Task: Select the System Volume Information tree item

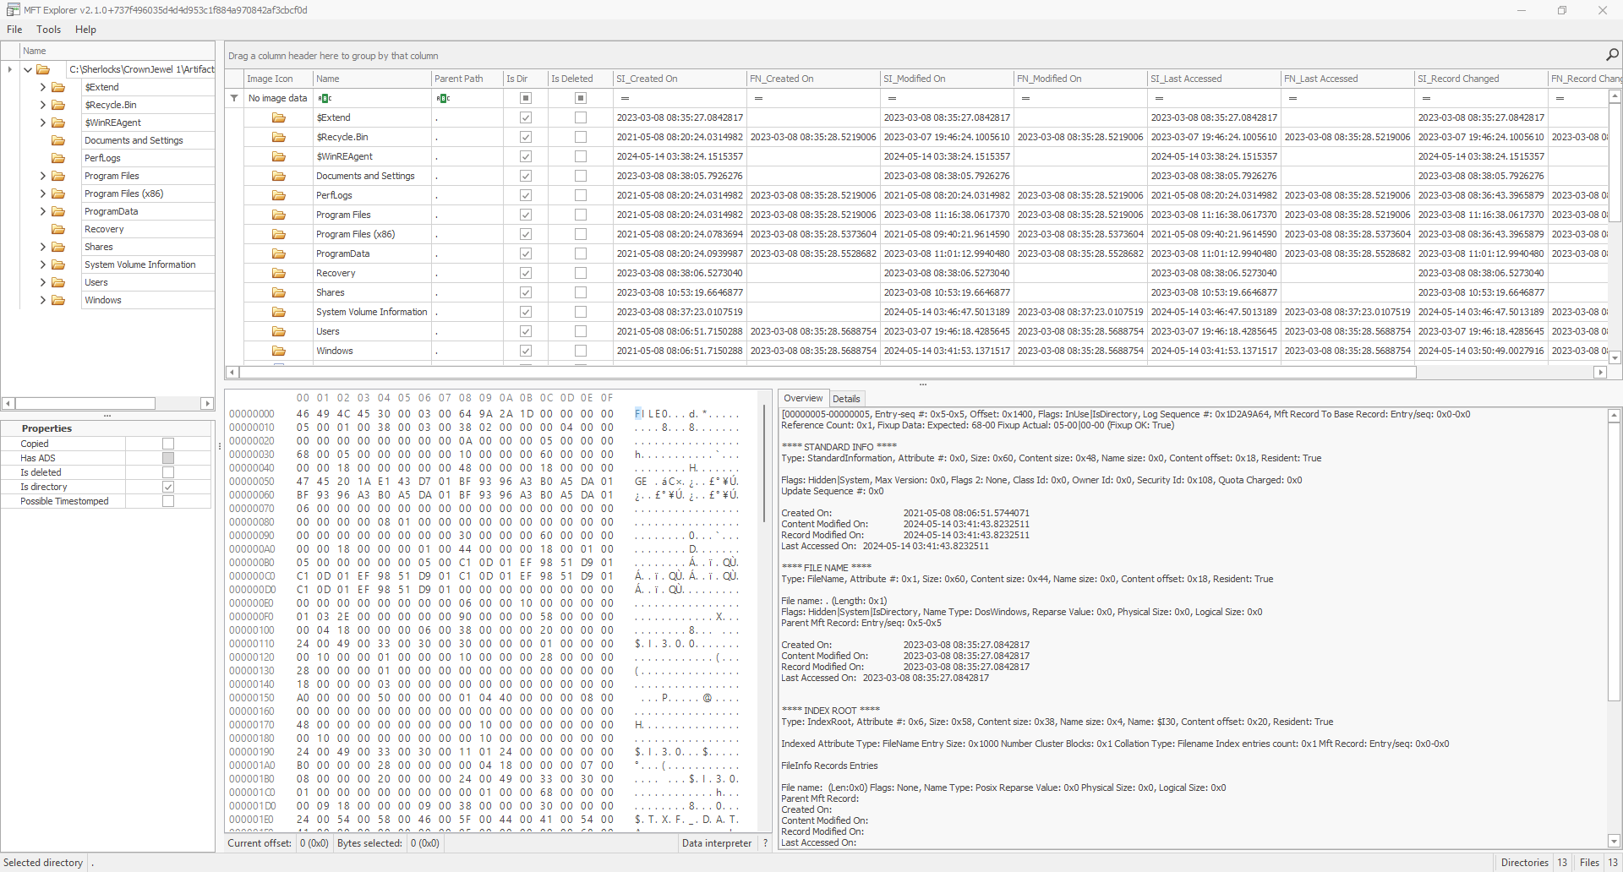Action: coord(140,264)
